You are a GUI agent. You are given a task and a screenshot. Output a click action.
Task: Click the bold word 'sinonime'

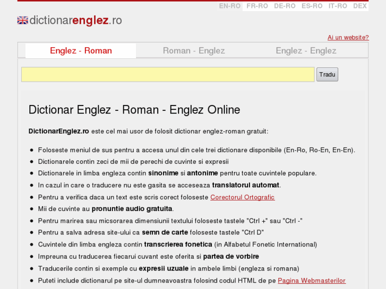[x=163, y=173]
